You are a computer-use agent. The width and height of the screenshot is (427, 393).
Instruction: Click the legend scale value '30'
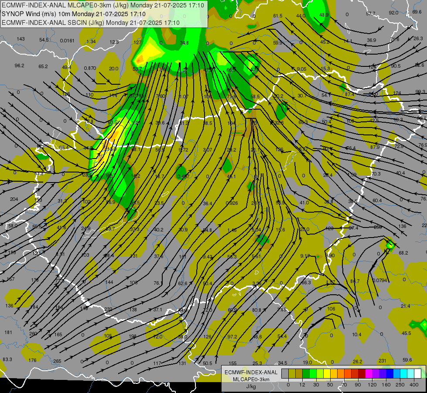coord(316,385)
